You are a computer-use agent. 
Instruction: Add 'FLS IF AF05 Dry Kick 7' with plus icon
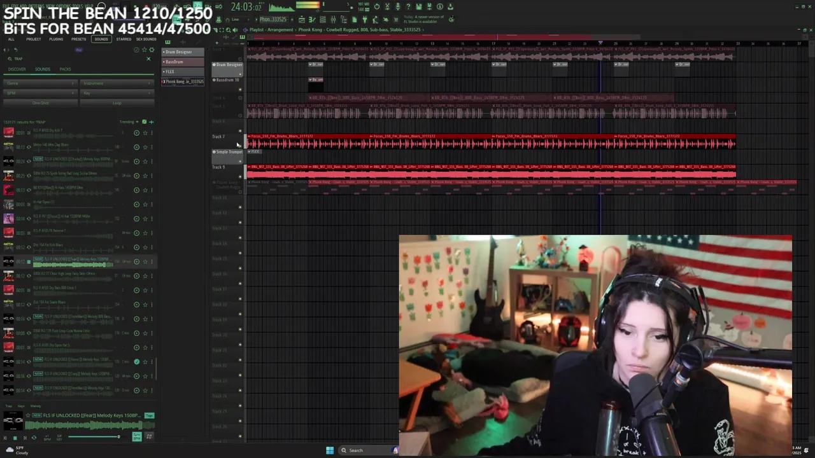(136, 133)
